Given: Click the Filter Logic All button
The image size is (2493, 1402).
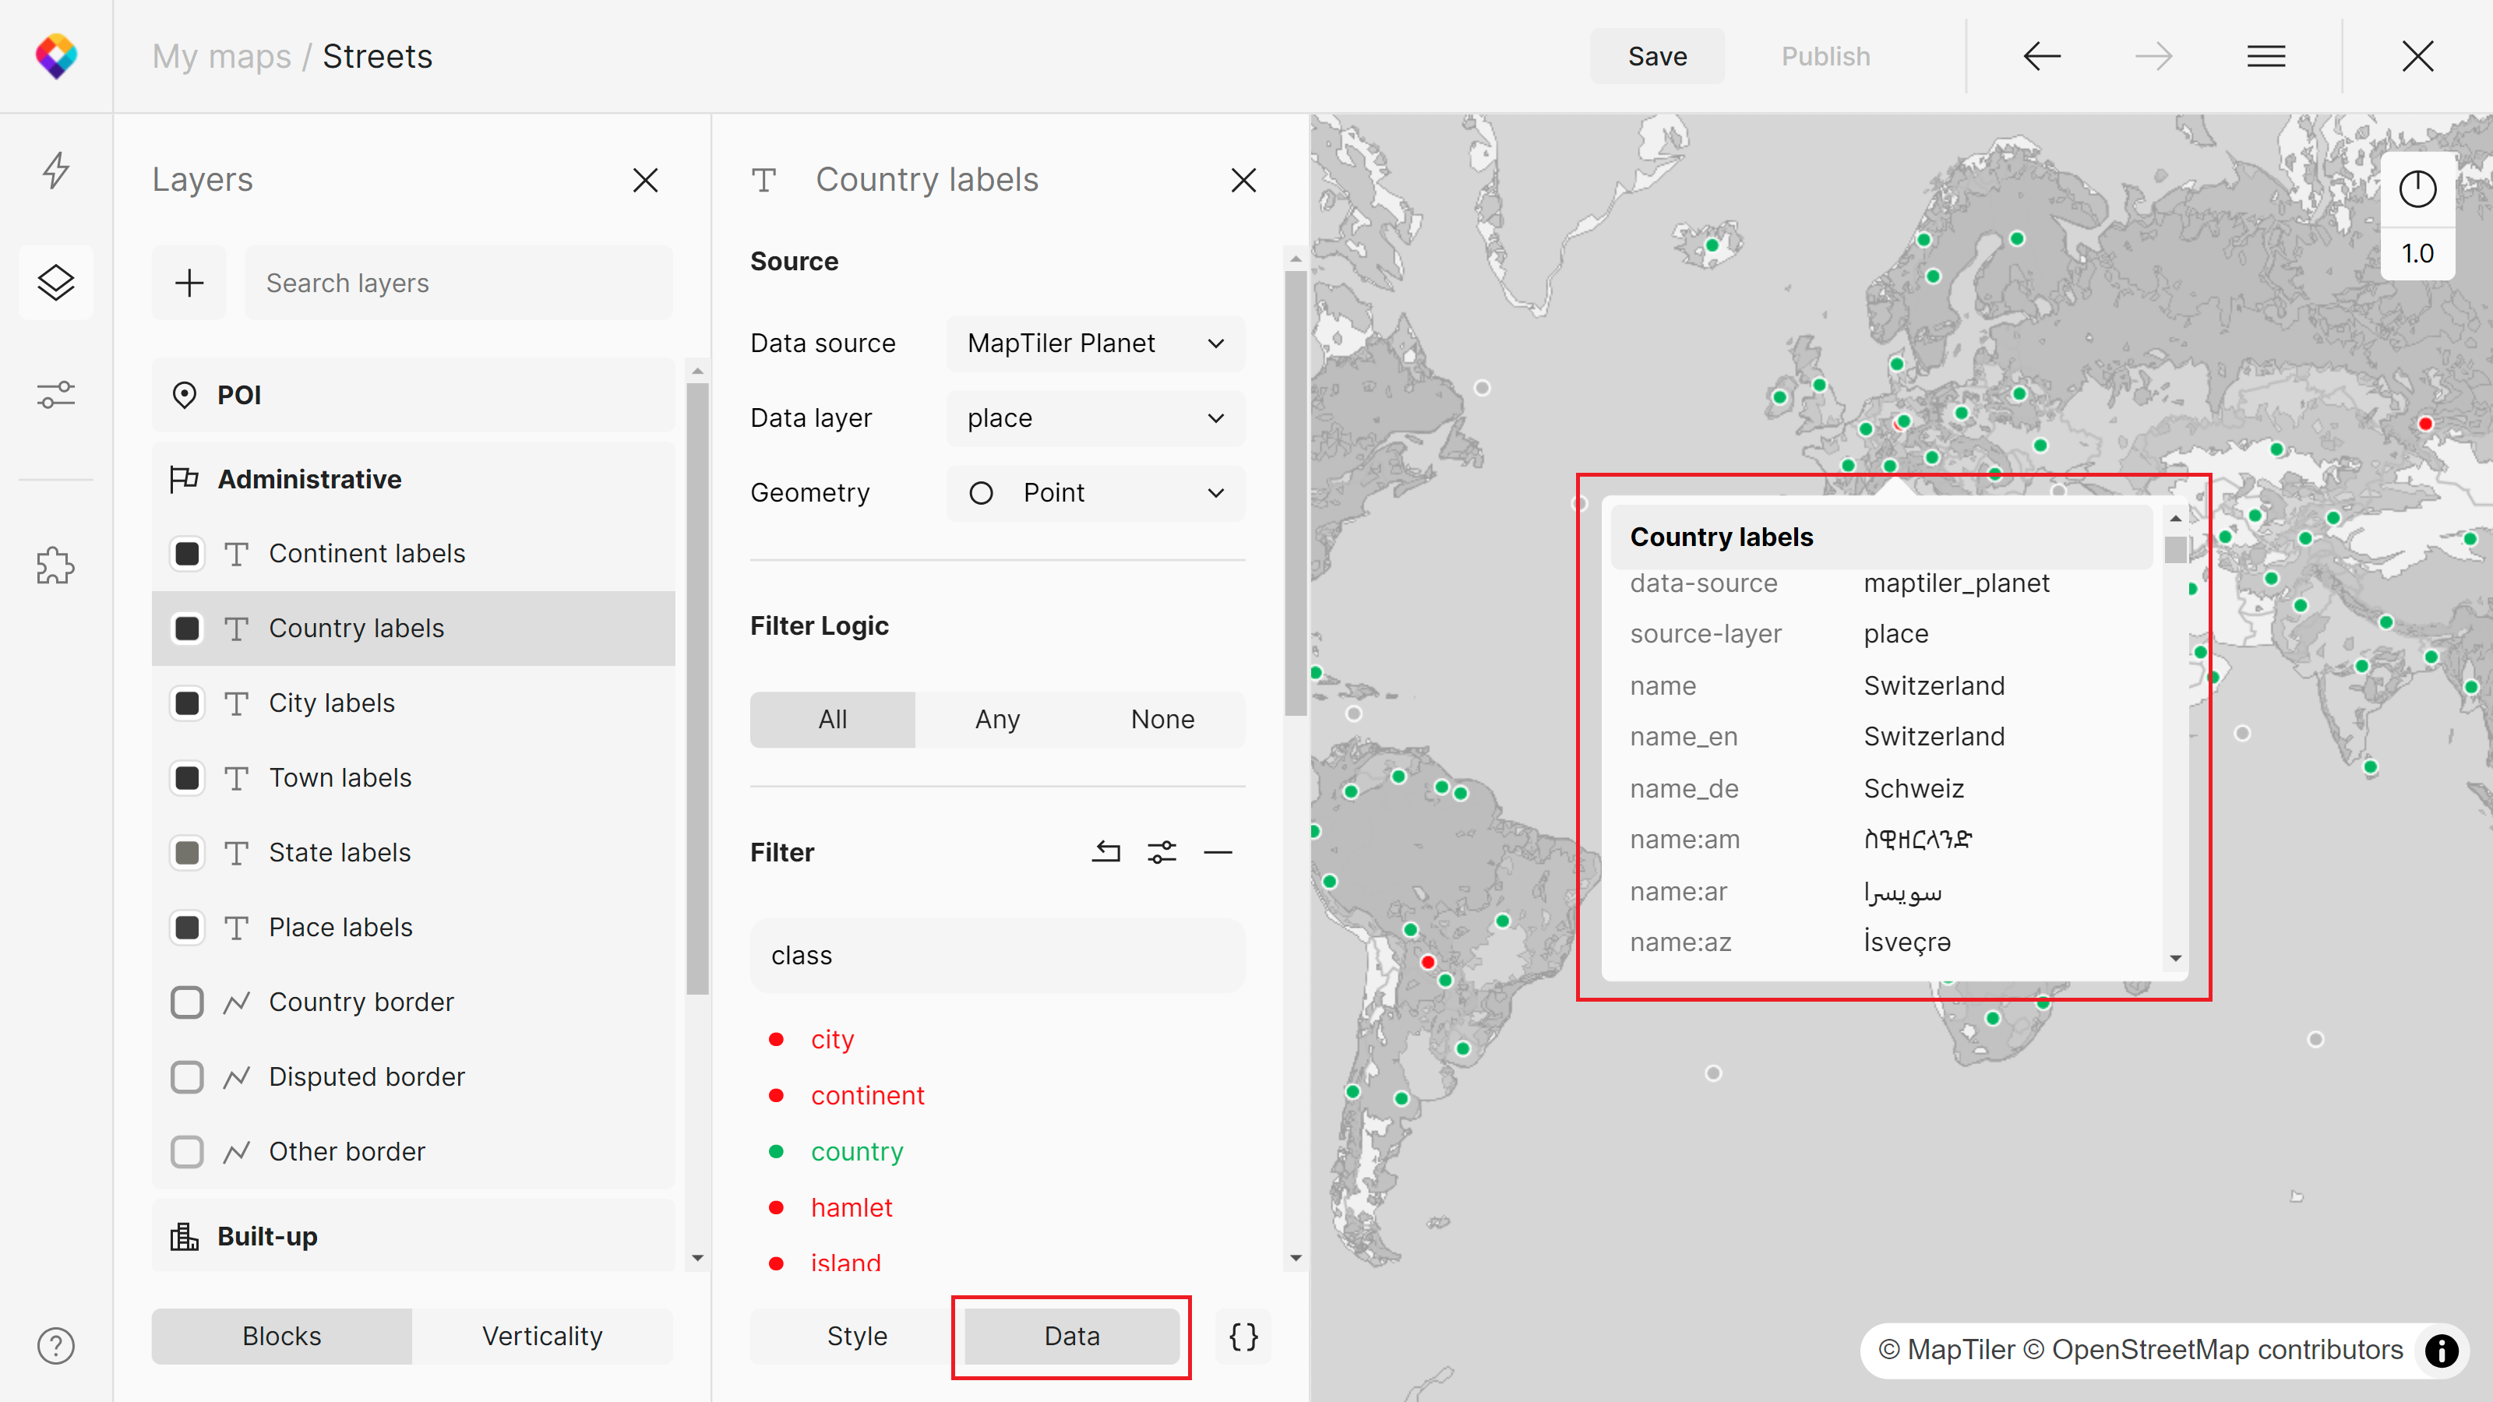Looking at the screenshot, I should point(834,719).
